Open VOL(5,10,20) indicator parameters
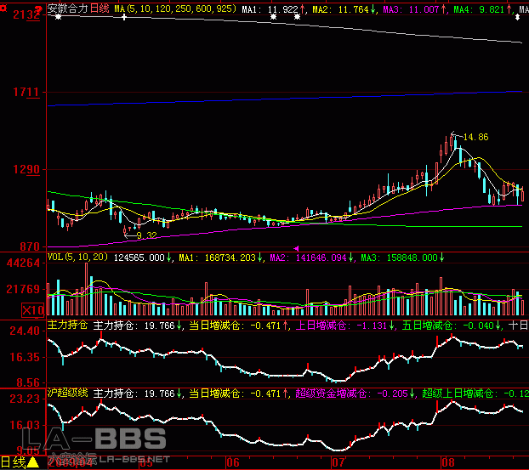The width and height of the screenshot is (529, 470). (78, 257)
